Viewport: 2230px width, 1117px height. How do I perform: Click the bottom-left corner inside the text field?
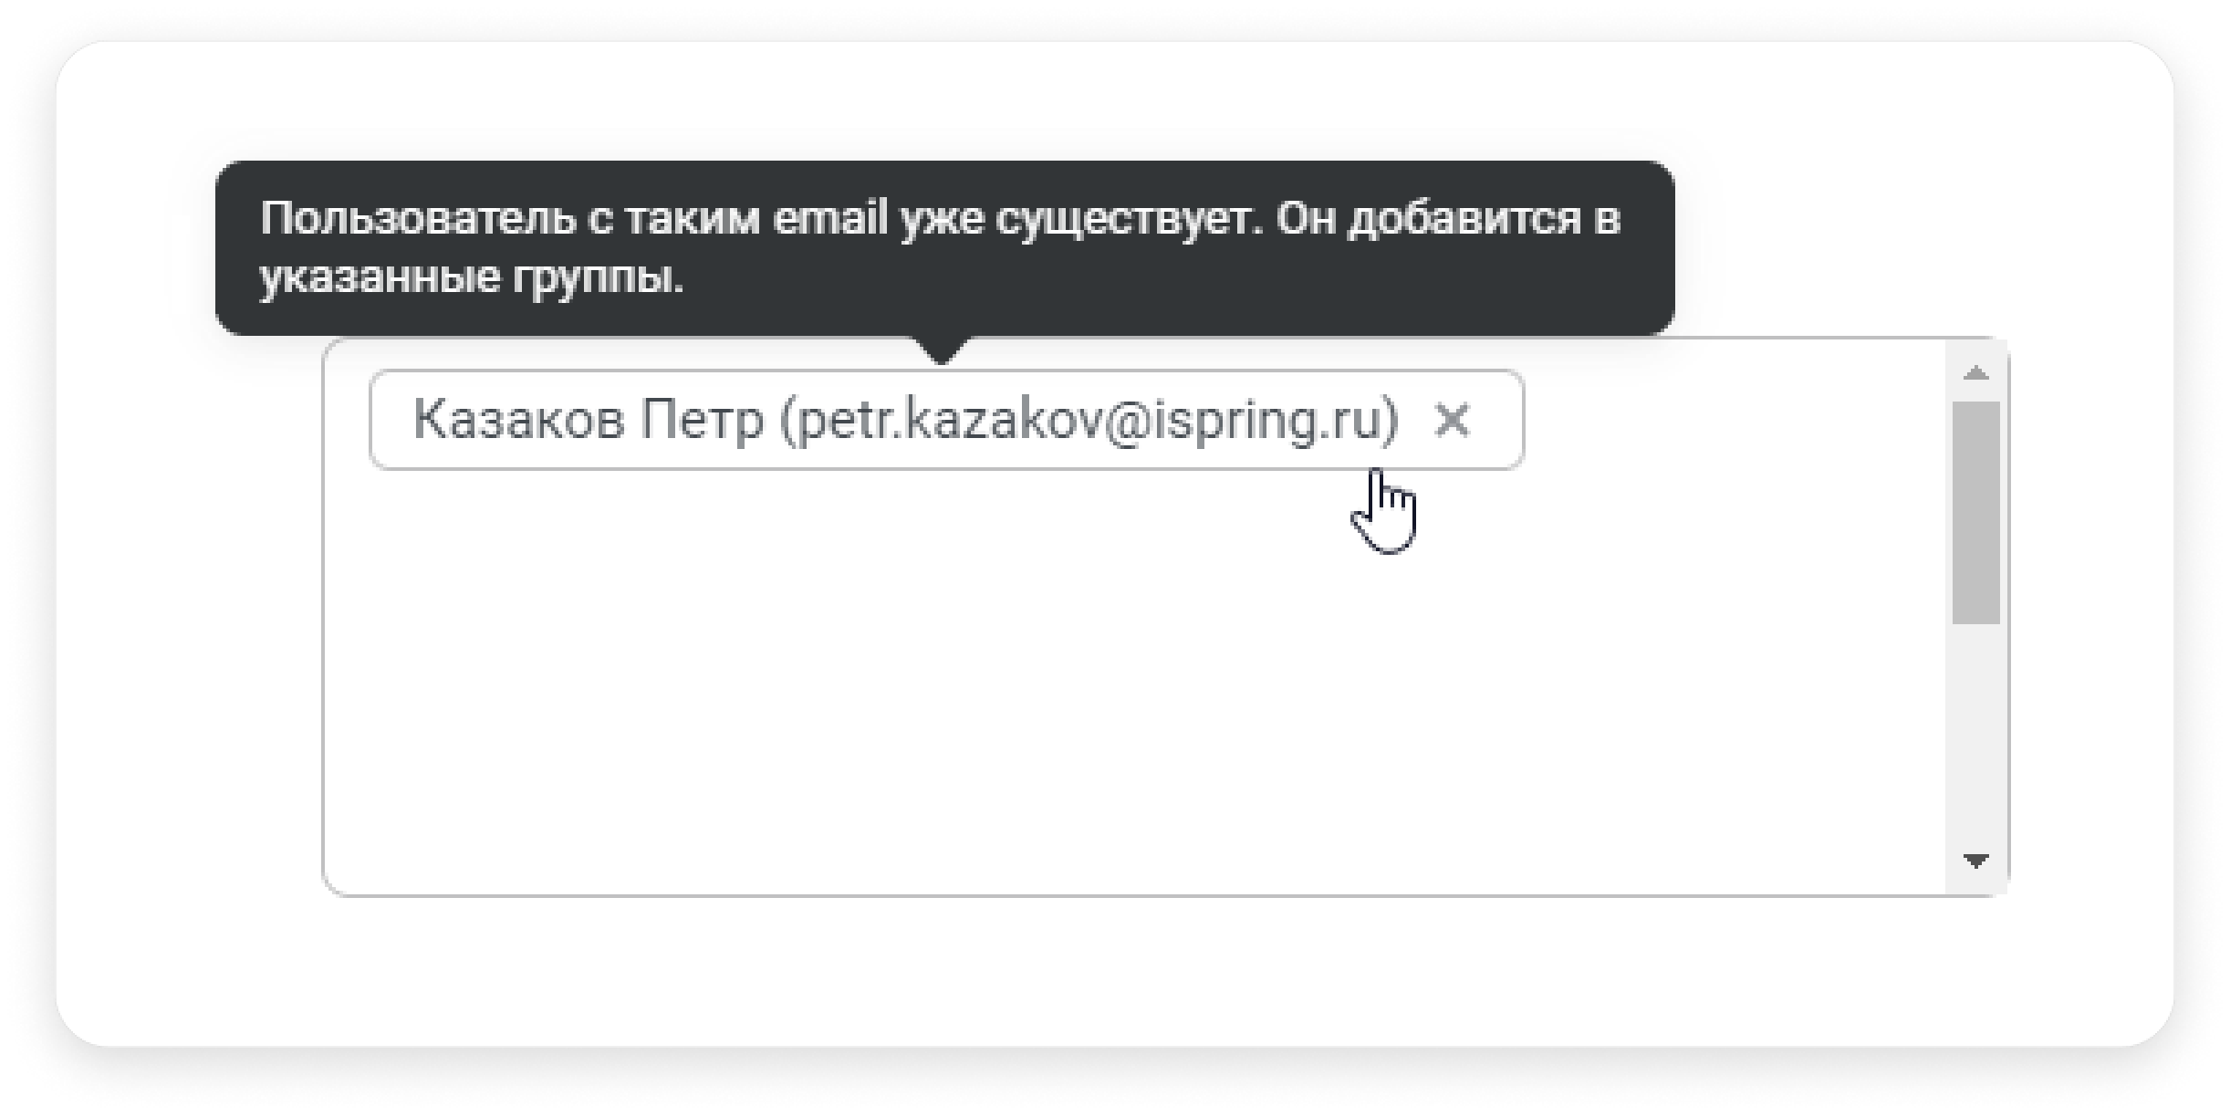pyautogui.click(x=351, y=872)
